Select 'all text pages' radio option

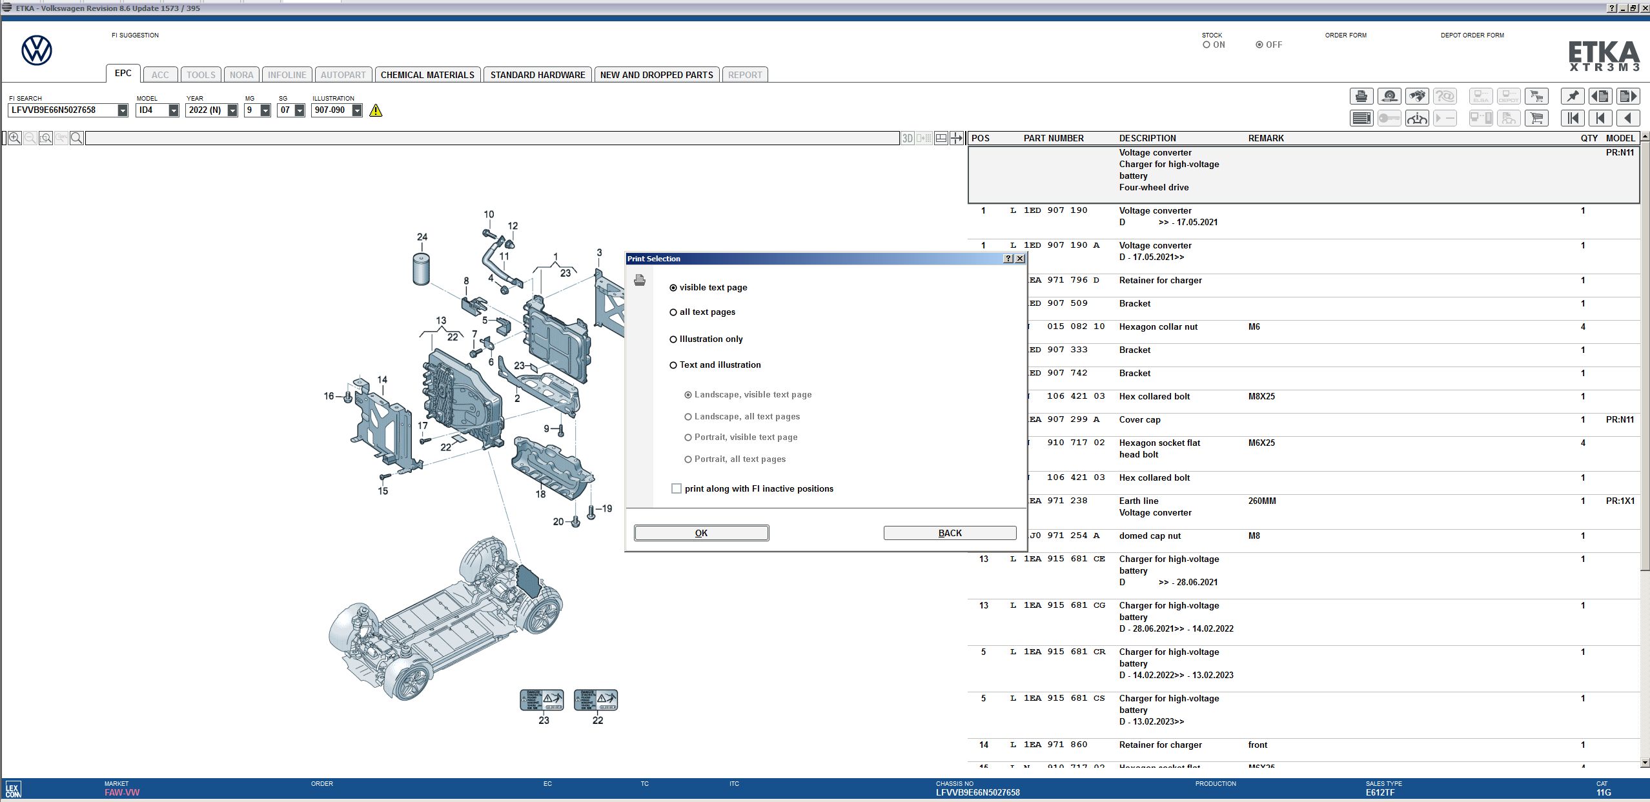pos(702,312)
